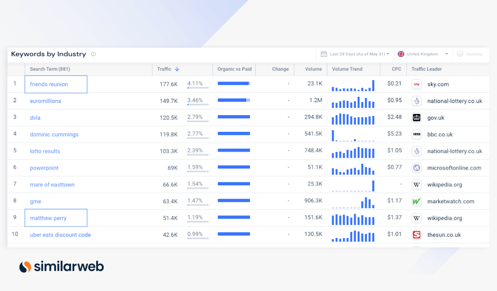The height and width of the screenshot is (291, 497).
Task: Click the microsoftonline.com favicon
Action: pos(417,168)
